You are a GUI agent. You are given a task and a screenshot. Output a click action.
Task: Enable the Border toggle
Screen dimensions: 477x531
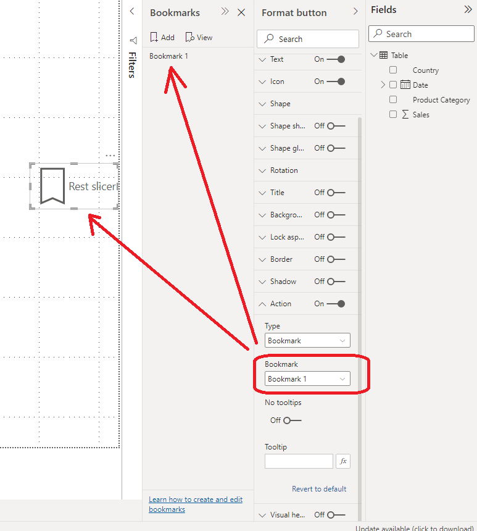pos(336,259)
